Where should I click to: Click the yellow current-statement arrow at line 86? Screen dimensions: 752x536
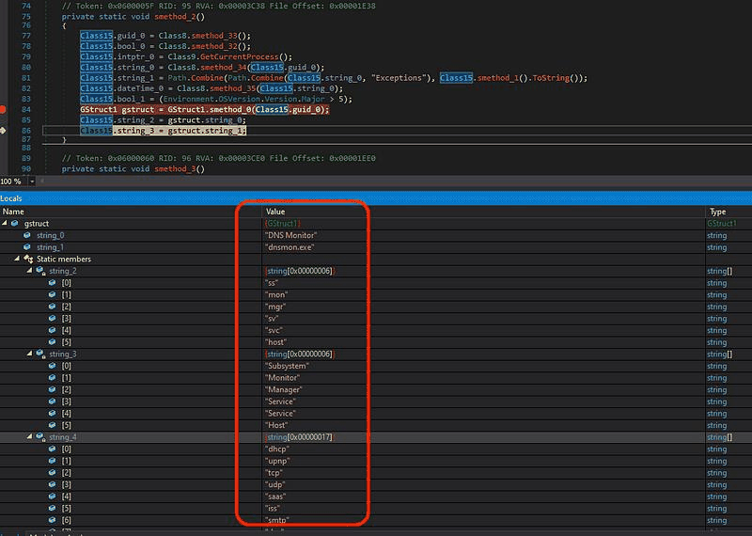[3, 131]
